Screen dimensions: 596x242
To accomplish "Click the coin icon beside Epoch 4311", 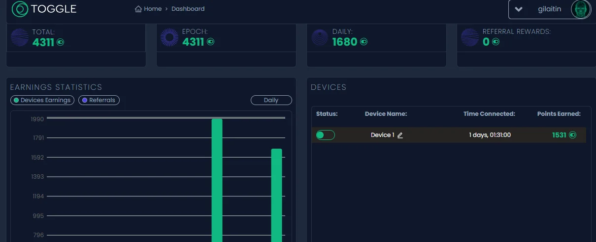I will point(210,42).
